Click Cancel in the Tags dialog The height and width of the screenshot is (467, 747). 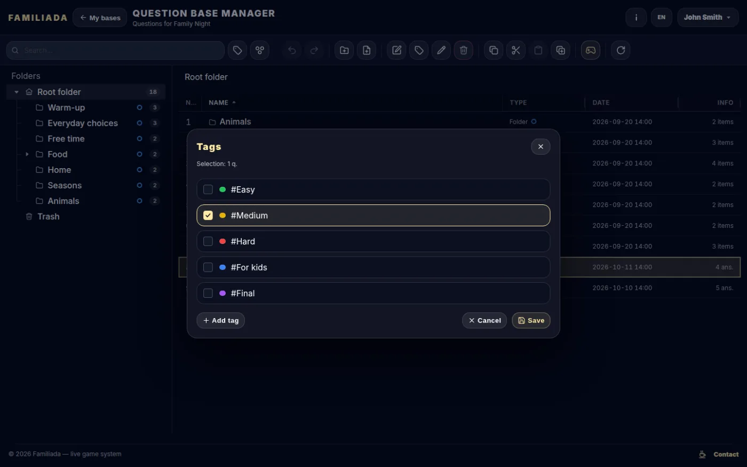(484, 320)
